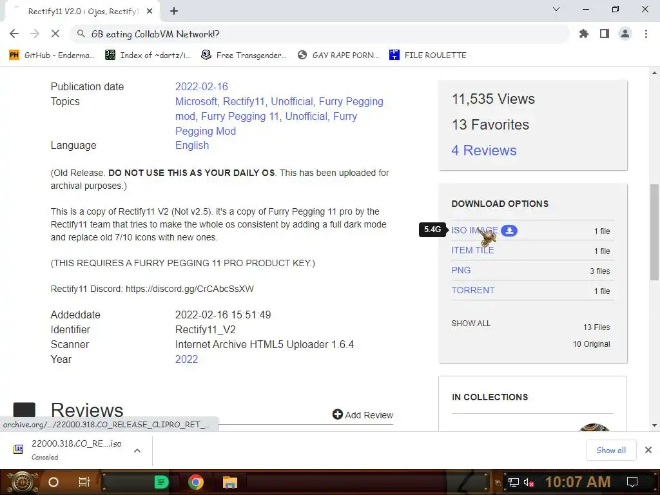
Task: Click SHOW ALL files
Action: coord(471,324)
